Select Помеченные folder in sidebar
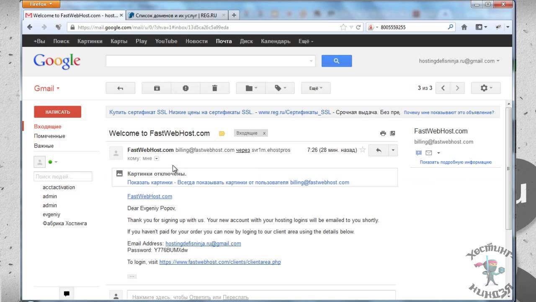 [49, 136]
